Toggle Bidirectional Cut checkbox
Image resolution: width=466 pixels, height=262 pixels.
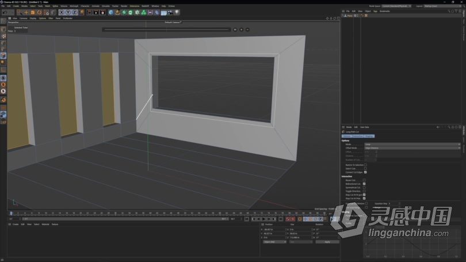364,184
